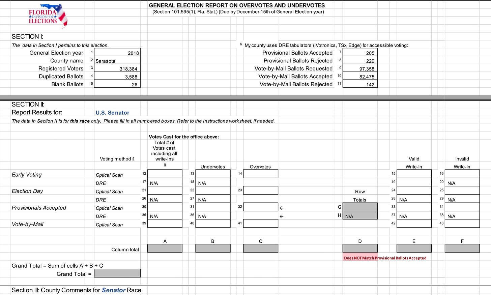The width and height of the screenshot is (491, 295).
Task: Select box 18 N/A undervotes cell
Action: pos(213,182)
